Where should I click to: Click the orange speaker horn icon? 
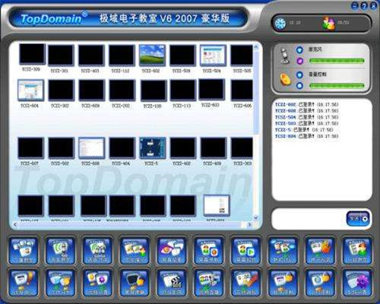pos(285,80)
